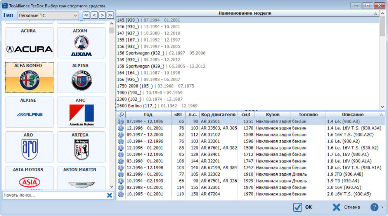Open info icon for 1.4 i.e. 16V T.S. (930.A3A)
This screenshot has width=388, height=216.
121,128
